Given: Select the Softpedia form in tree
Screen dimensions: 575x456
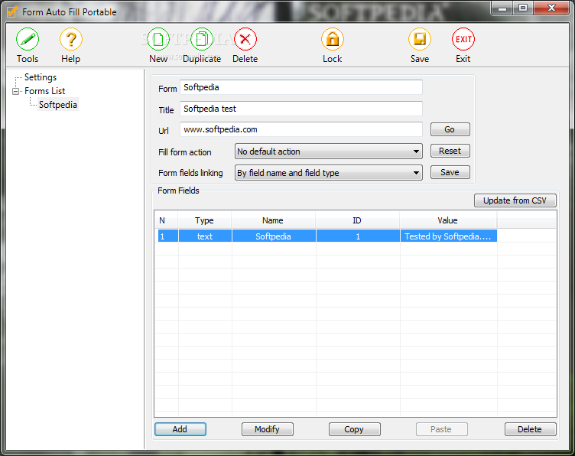Looking at the screenshot, I should [x=58, y=105].
